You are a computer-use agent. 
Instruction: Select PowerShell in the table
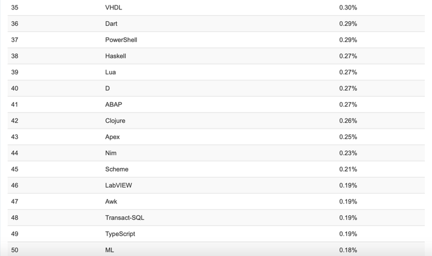[121, 40]
